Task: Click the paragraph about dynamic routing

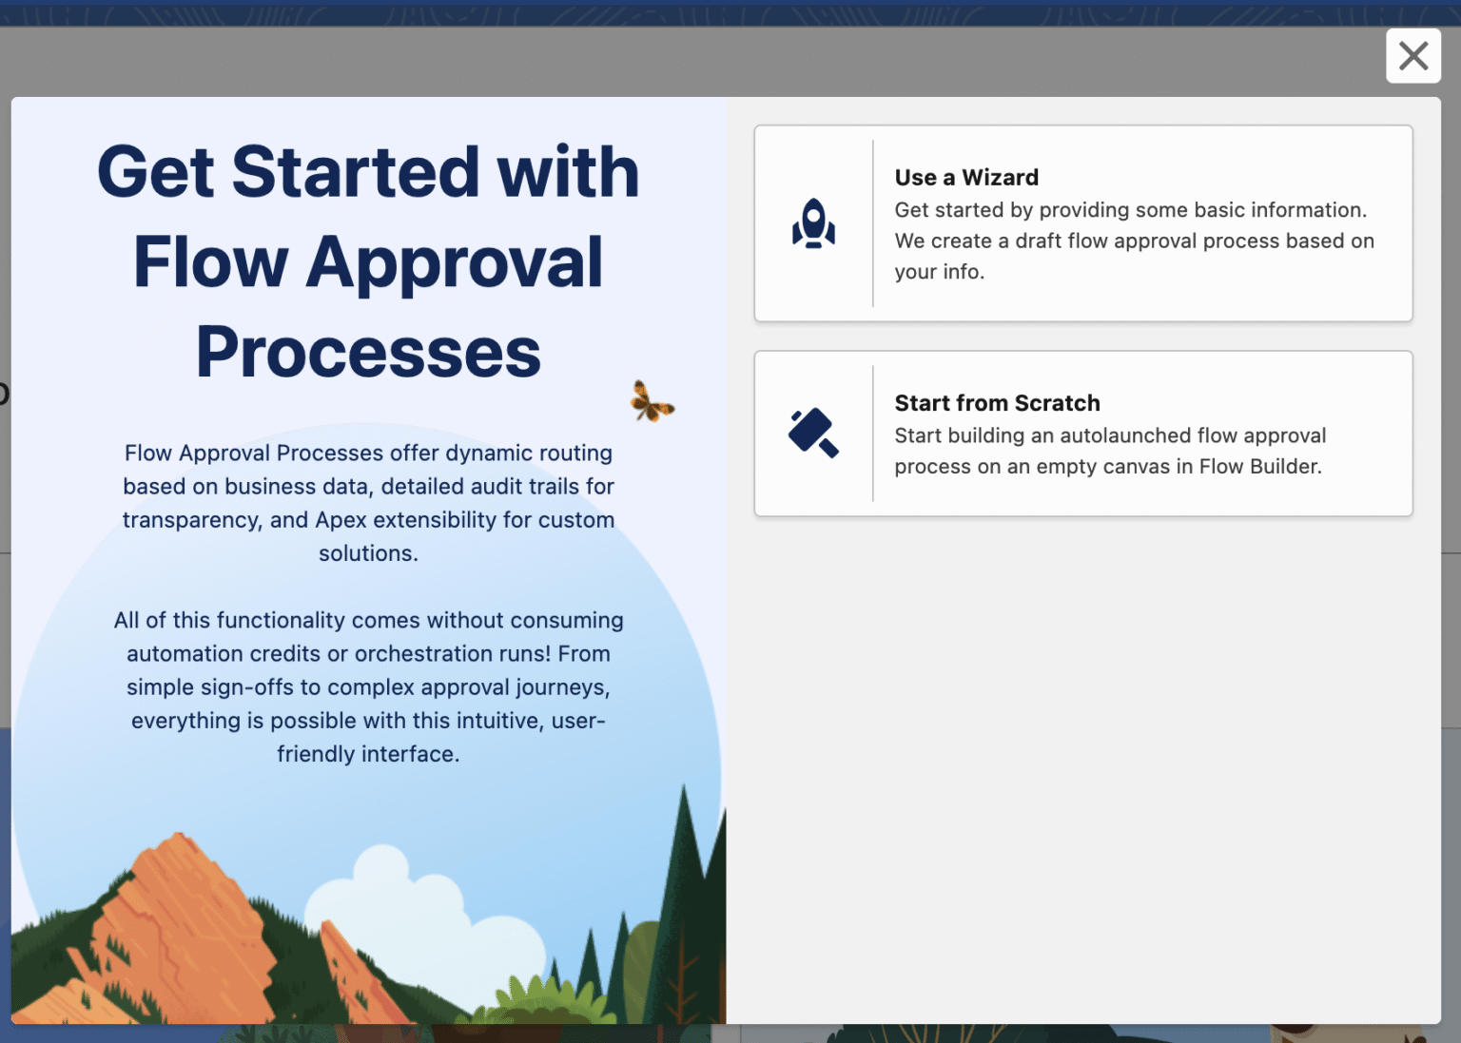Action: pos(368,502)
